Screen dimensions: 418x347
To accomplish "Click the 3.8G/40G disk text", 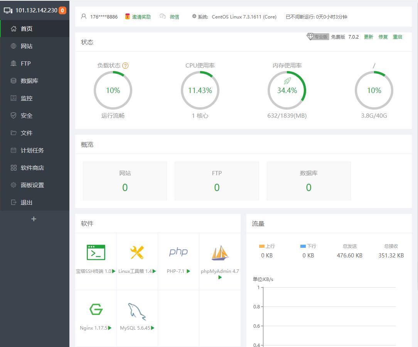I will (x=374, y=115).
